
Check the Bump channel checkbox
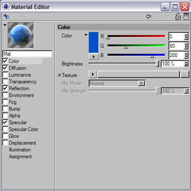point(5,109)
